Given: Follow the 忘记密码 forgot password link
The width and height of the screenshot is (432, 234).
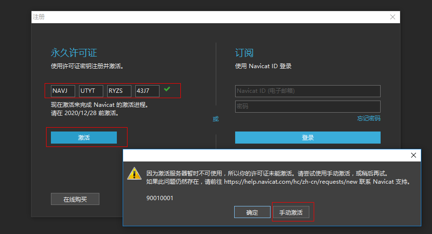Looking at the screenshot, I should coord(368,118).
